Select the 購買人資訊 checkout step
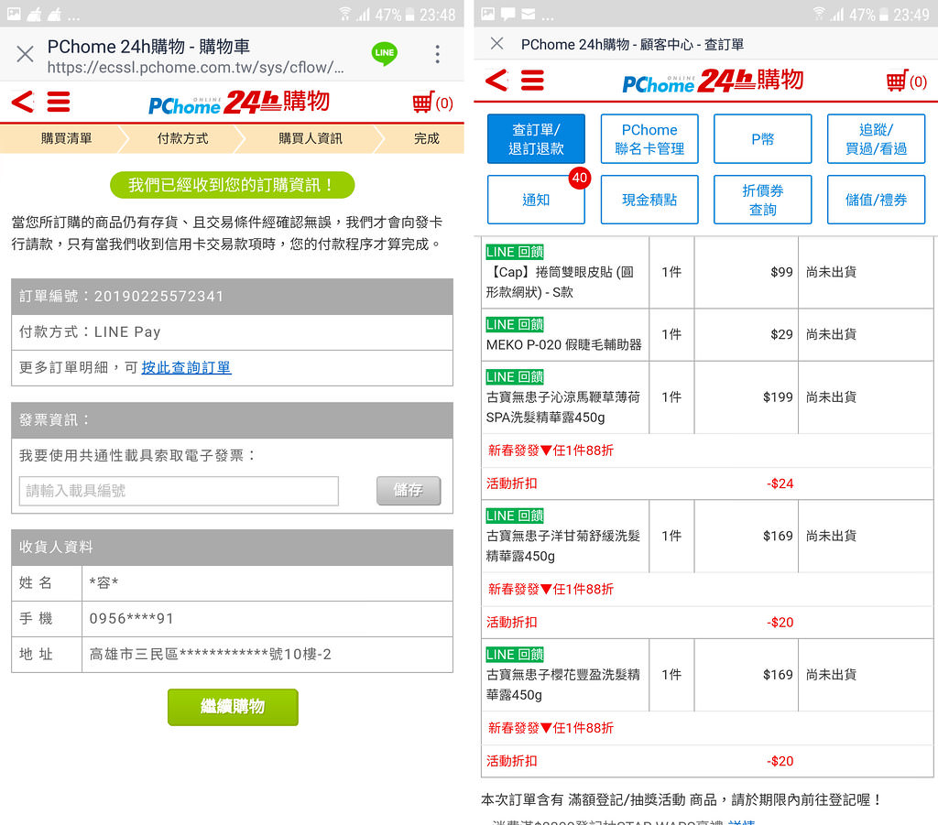This screenshot has width=938, height=825. [311, 138]
